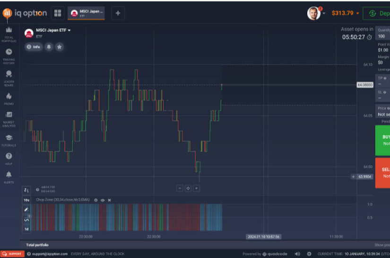Add MSCI Japan ETF to favorites star
Image resolution: width=390 pixels, height=258 pixels.
point(59,47)
